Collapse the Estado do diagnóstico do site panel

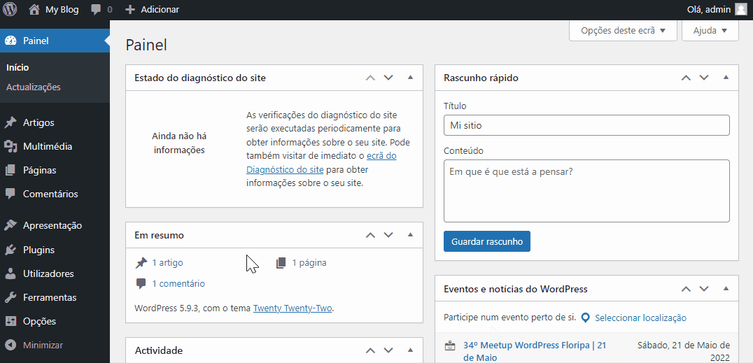[x=410, y=78]
